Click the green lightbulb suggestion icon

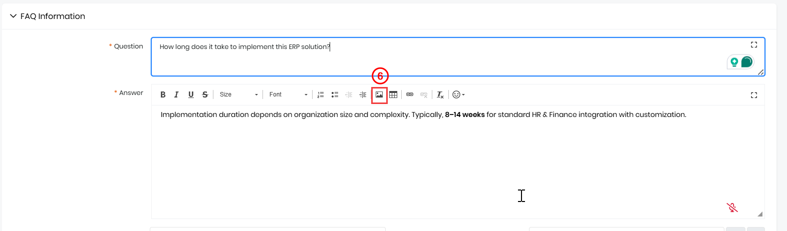pyautogui.click(x=734, y=62)
